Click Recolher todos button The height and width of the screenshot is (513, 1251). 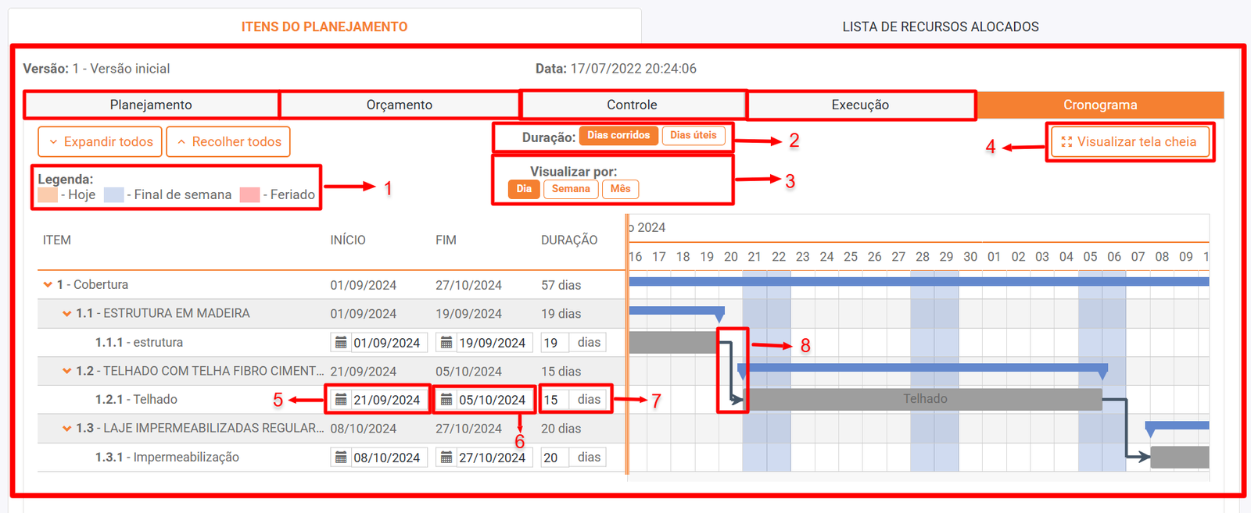[228, 142]
